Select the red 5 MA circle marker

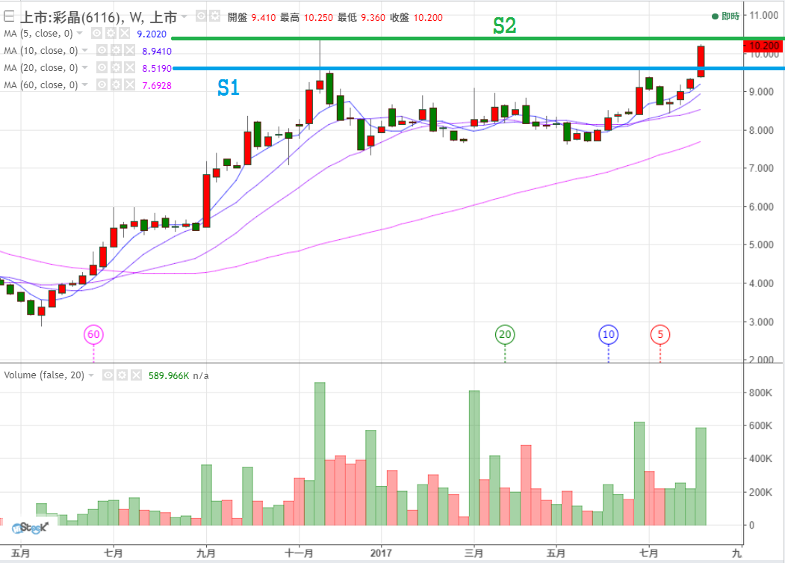click(660, 334)
